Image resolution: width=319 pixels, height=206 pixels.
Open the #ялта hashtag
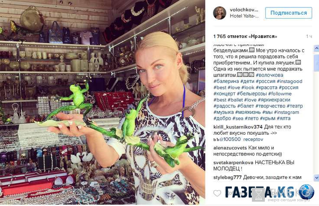[283, 118]
